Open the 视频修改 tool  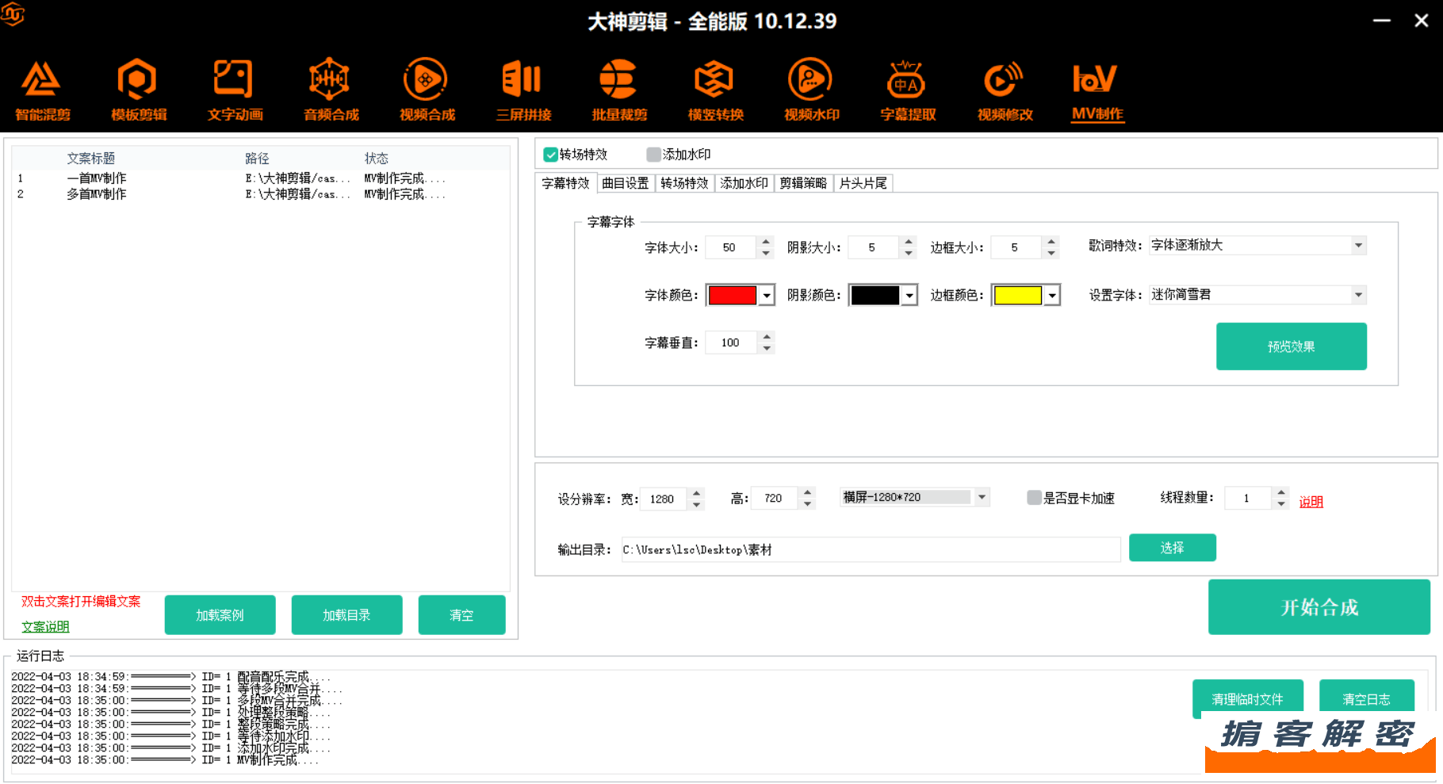pyautogui.click(x=1005, y=90)
